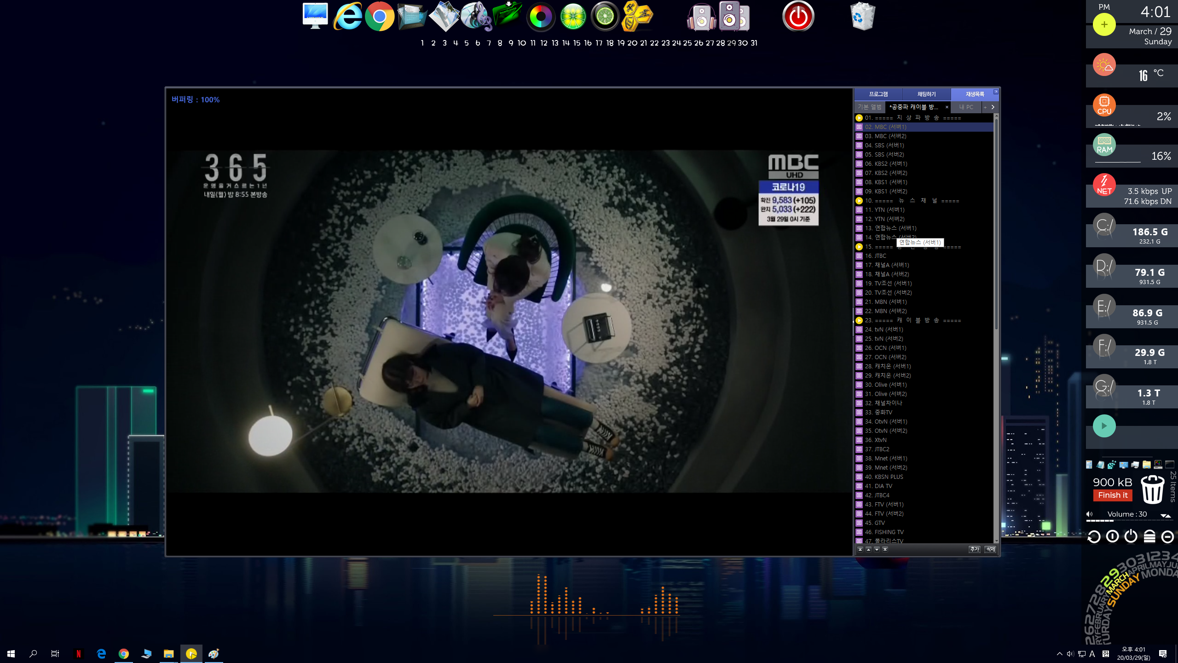This screenshot has width=1178, height=663.
Task: Open File Explorer from the taskbar
Action: click(169, 653)
